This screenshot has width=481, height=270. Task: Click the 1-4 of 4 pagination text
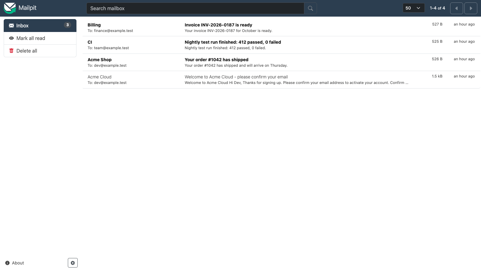[x=438, y=8]
